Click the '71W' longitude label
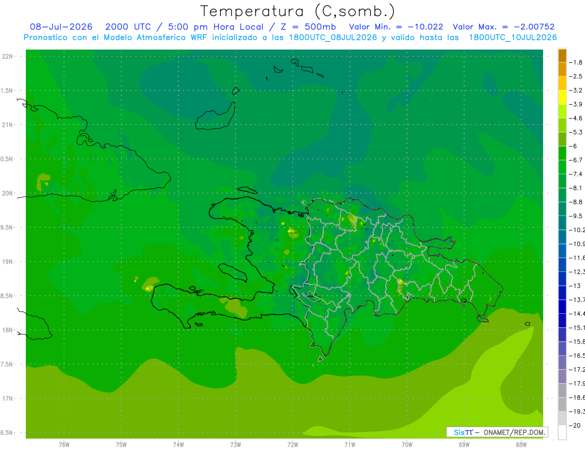Viewport: 585px width, 451px height. coord(350,445)
